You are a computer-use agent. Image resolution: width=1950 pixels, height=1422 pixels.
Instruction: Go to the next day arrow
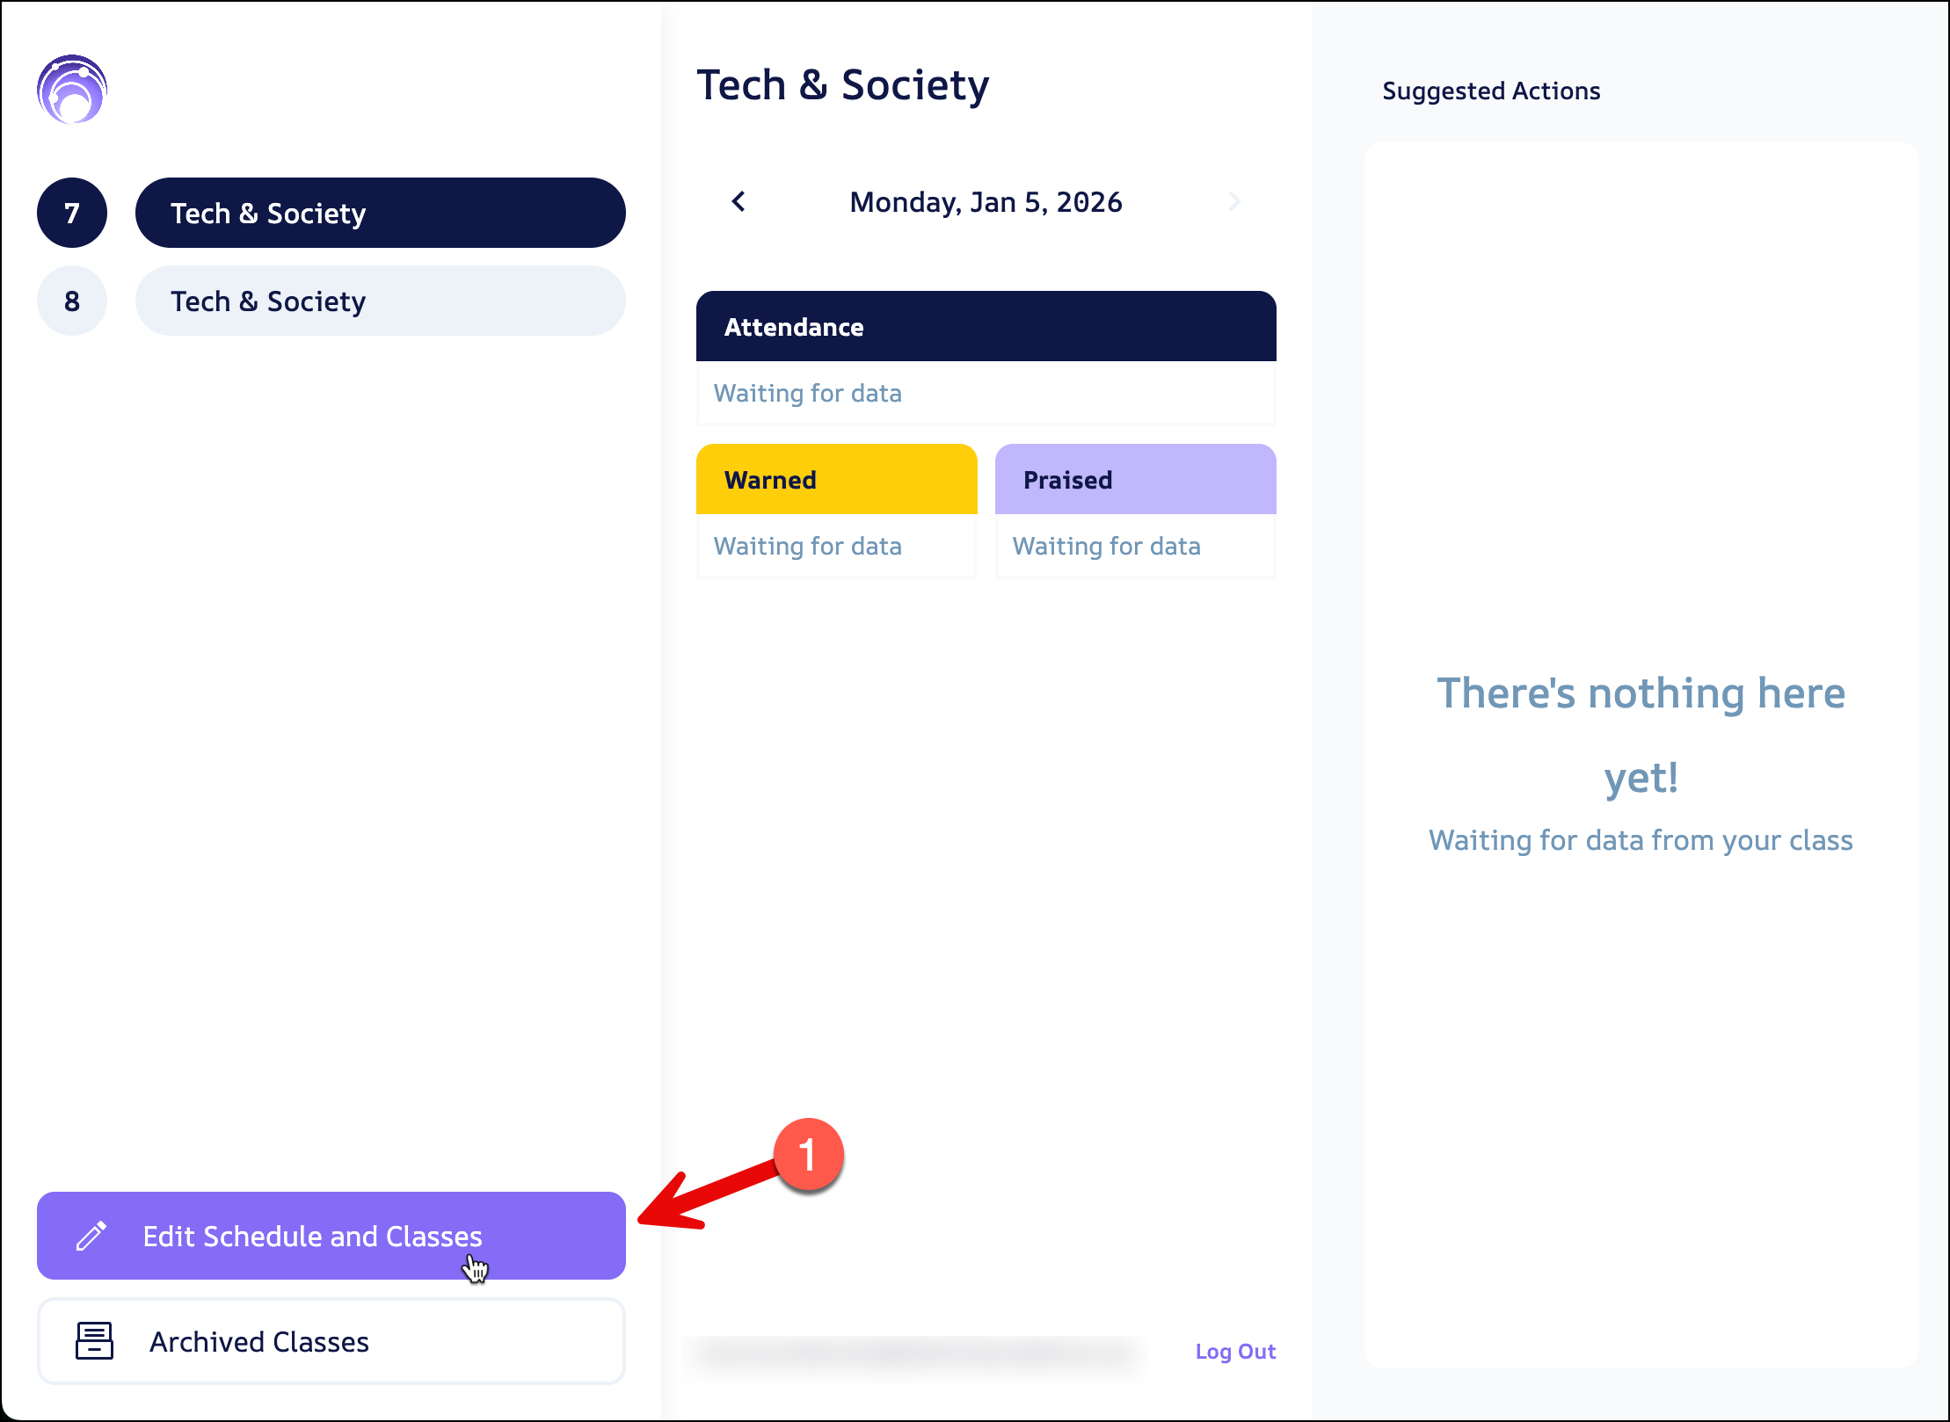[x=1234, y=202]
